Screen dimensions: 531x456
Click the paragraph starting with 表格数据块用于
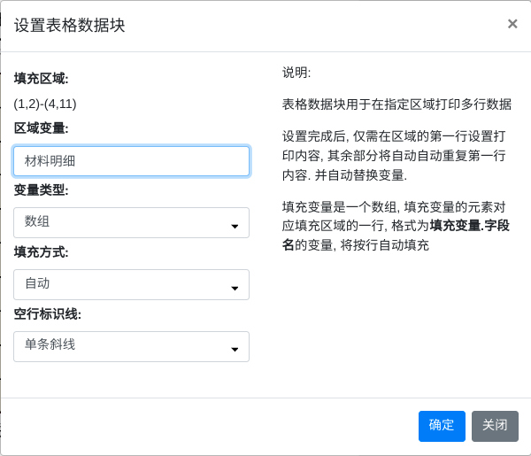(x=396, y=104)
